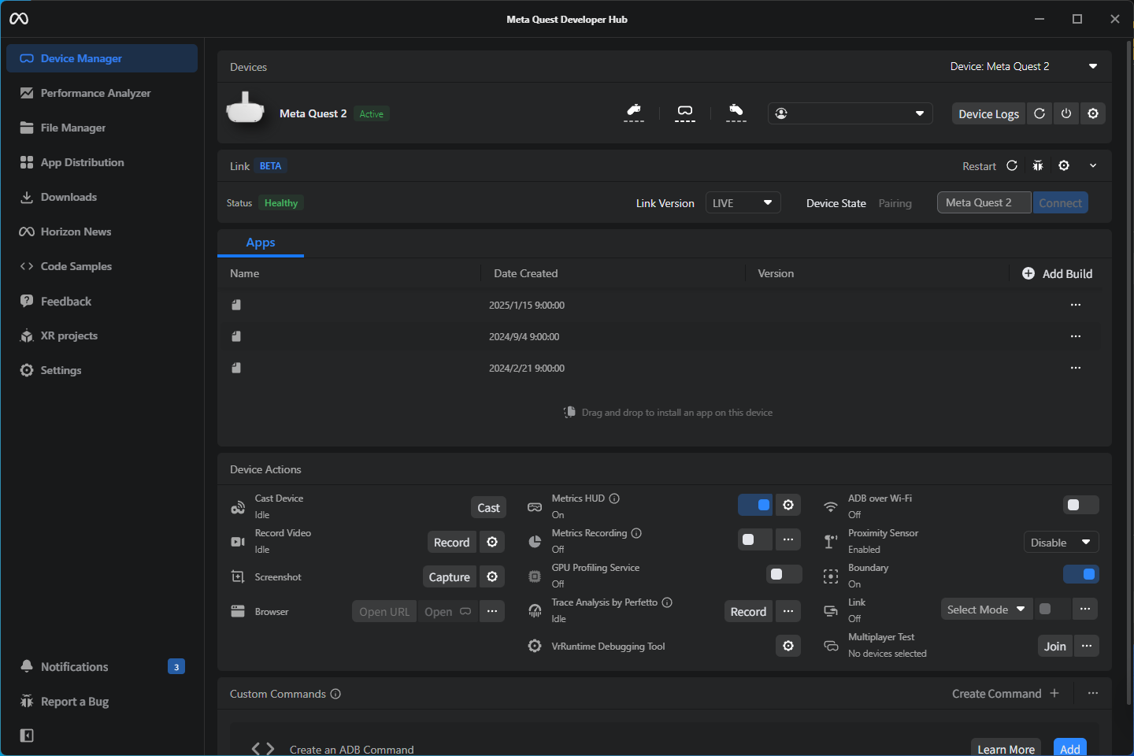
Task: Click the USB connection status icon
Action: (634, 113)
